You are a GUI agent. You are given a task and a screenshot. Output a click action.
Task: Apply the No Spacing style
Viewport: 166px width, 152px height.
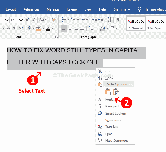point(156,24)
